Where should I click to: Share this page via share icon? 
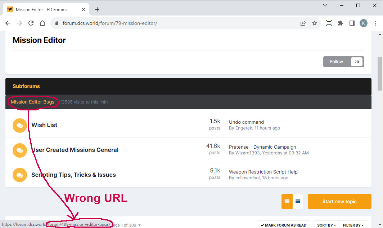(303, 23)
